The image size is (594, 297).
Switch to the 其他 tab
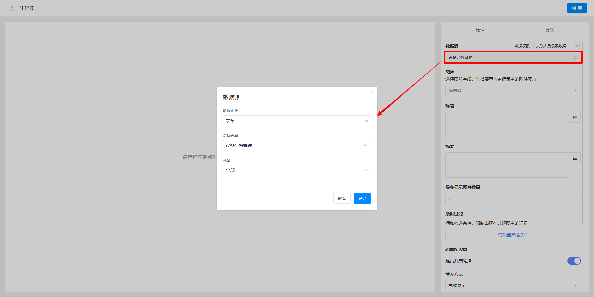(549, 30)
